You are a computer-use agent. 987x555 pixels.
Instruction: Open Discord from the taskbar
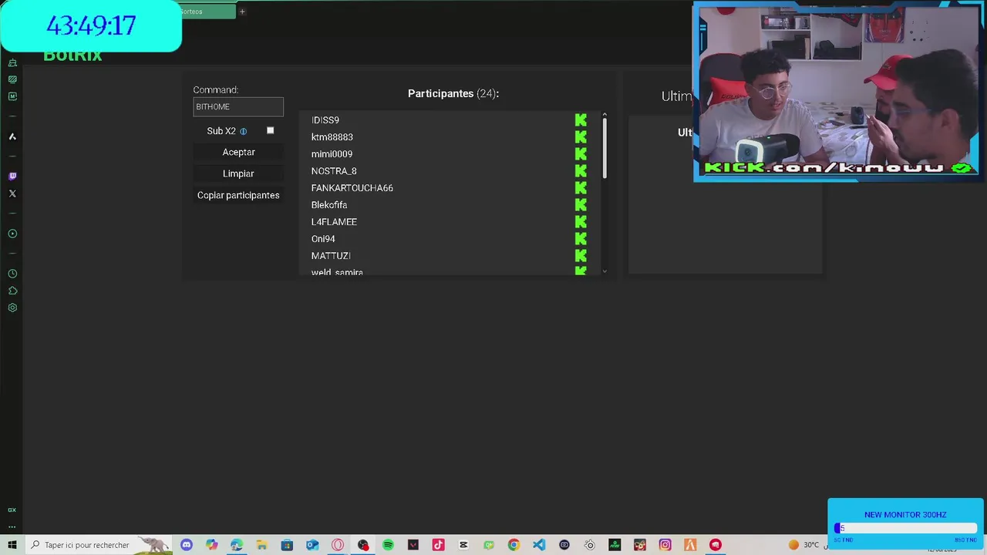point(187,545)
